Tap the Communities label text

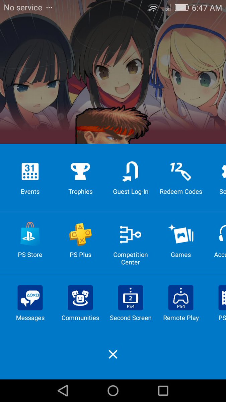click(x=80, y=318)
